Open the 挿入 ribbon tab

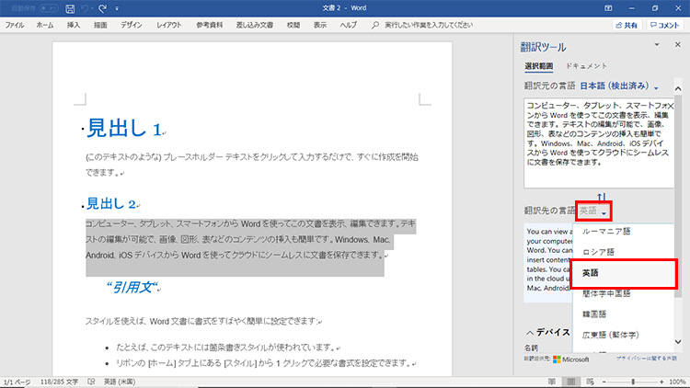click(74, 26)
